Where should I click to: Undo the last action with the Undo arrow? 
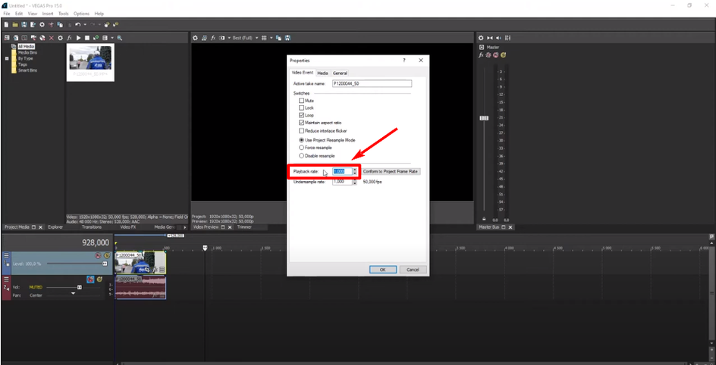77,24
